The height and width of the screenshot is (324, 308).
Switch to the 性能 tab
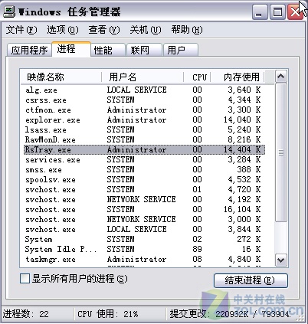tap(108, 50)
